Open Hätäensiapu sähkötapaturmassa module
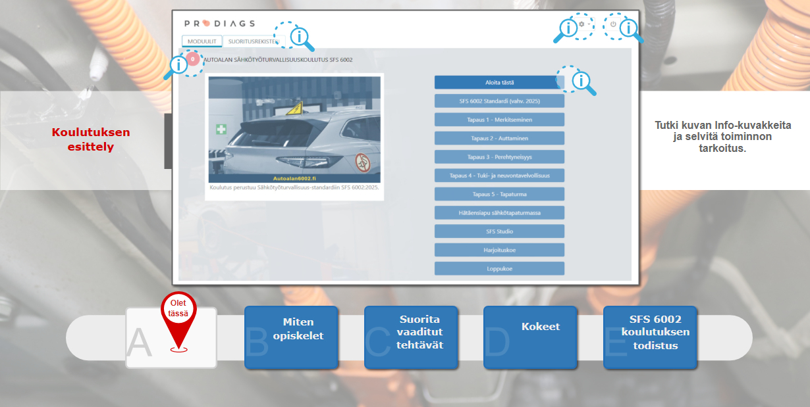The height and width of the screenshot is (407, 810). [x=499, y=213]
